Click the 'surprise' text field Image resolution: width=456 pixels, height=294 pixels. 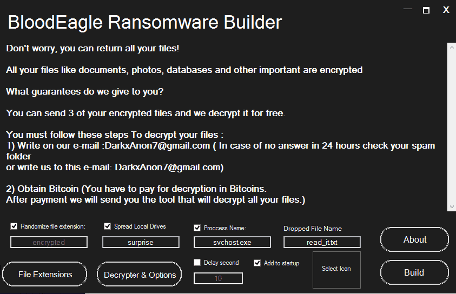point(141,243)
